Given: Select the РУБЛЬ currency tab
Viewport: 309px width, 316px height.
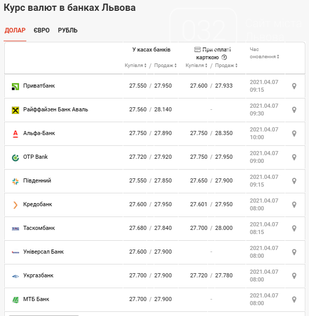Looking at the screenshot, I should [68, 30].
